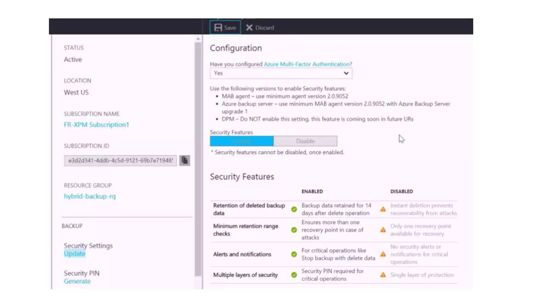
Task: Click green check for Minimum retention range checks
Action: pos(294,230)
